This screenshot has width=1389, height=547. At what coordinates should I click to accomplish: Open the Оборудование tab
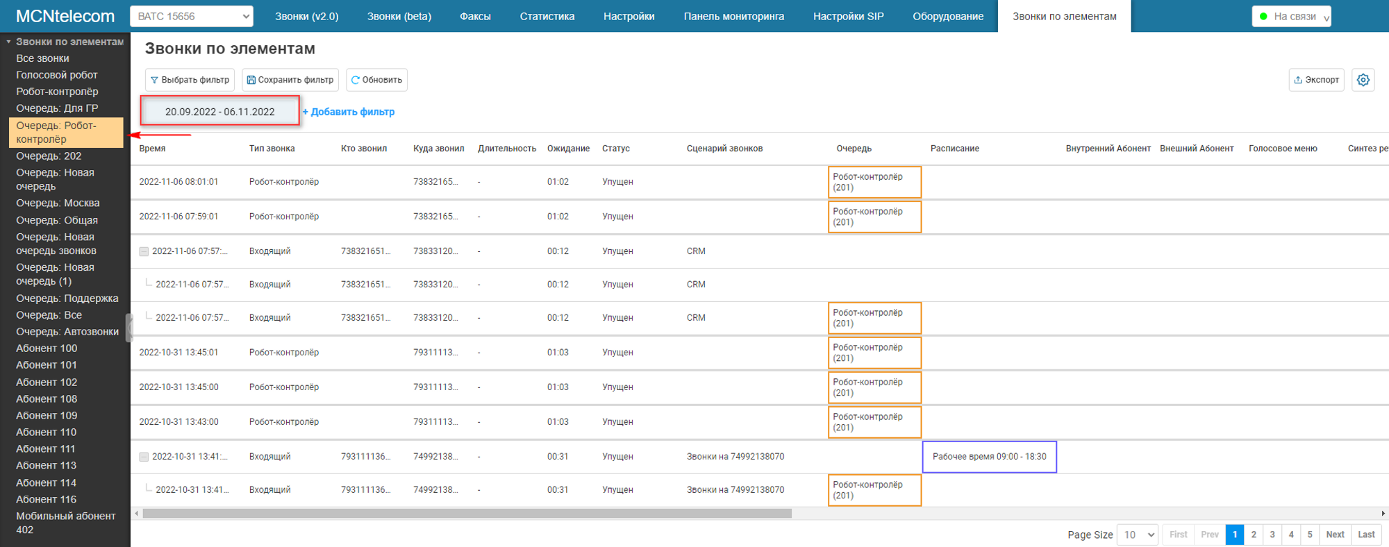(948, 16)
